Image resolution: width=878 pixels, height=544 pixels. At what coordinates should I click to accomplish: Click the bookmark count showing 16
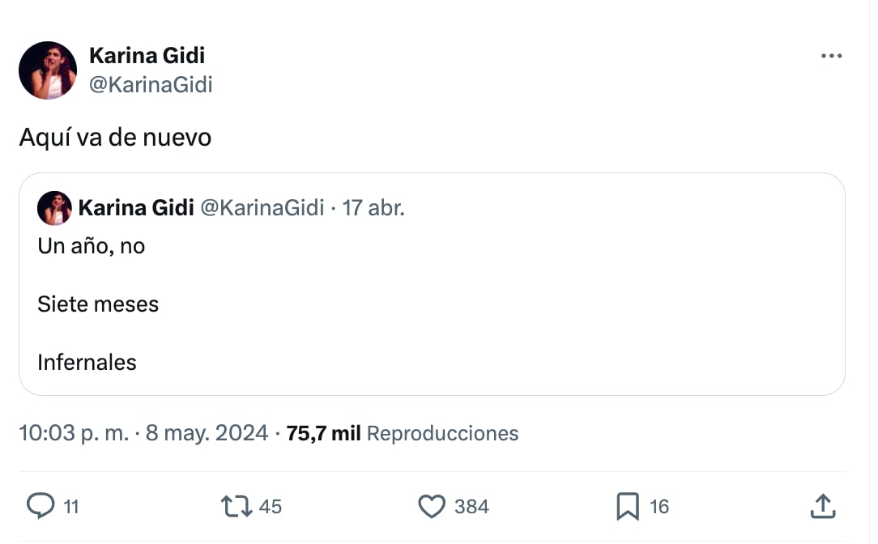(x=661, y=508)
